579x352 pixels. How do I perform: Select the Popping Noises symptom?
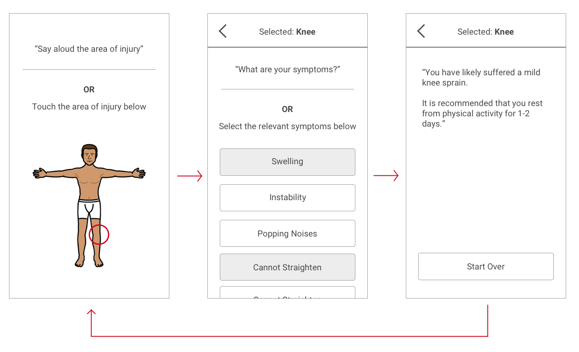click(x=287, y=234)
